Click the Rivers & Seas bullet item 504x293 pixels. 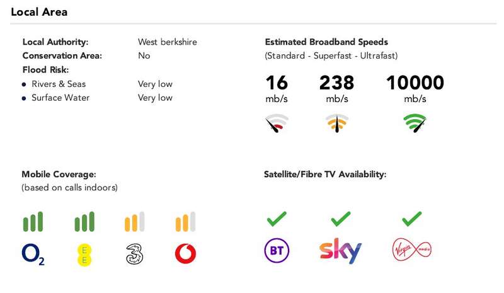[54, 84]
